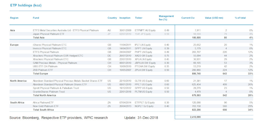Click the Asia region label
Viewport: 264px width, 123px height.
(x=12, y=30)
